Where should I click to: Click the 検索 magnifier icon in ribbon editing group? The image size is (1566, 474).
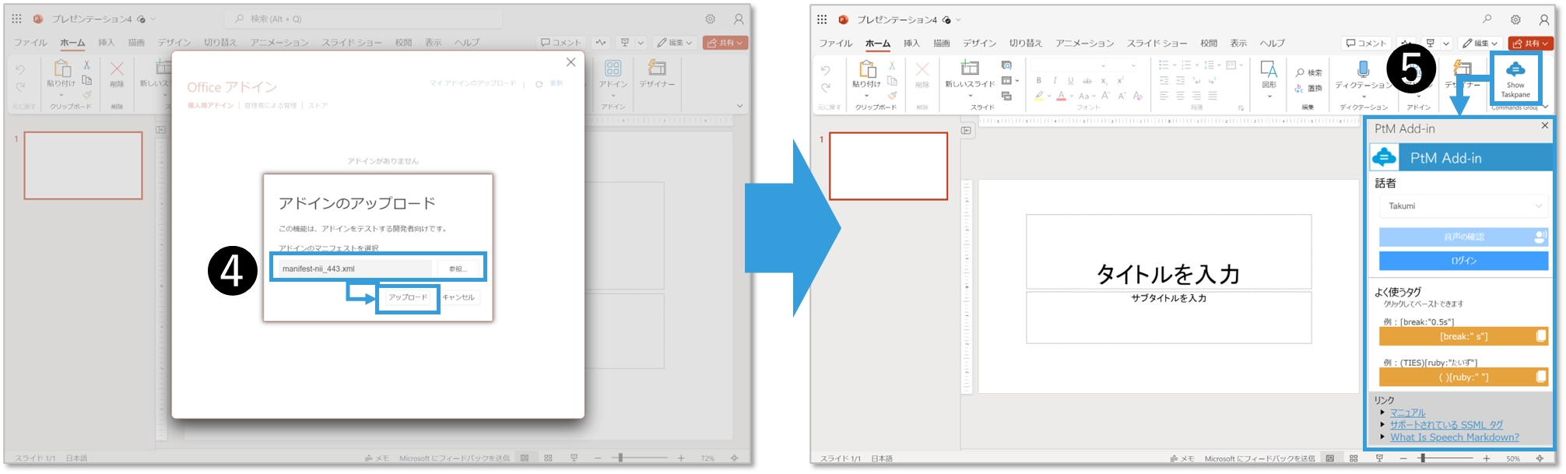point(1300,72)
